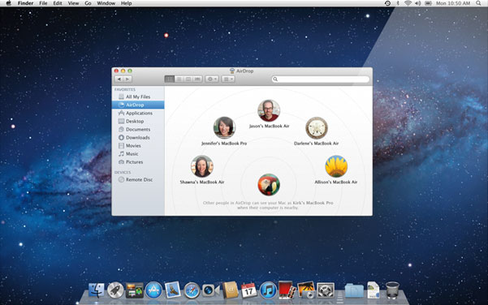Open System Preferences gear in Dock
Image resolution: width=488 pixels, height=305 pixels.
point(326,290)
